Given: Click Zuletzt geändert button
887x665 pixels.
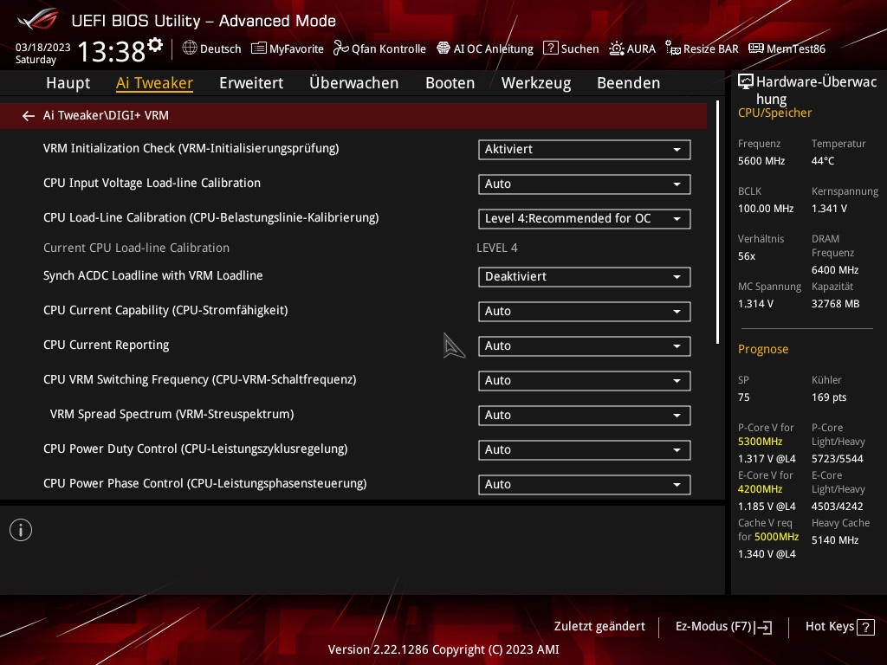Looking at the screenshot, I should point(599,627).
